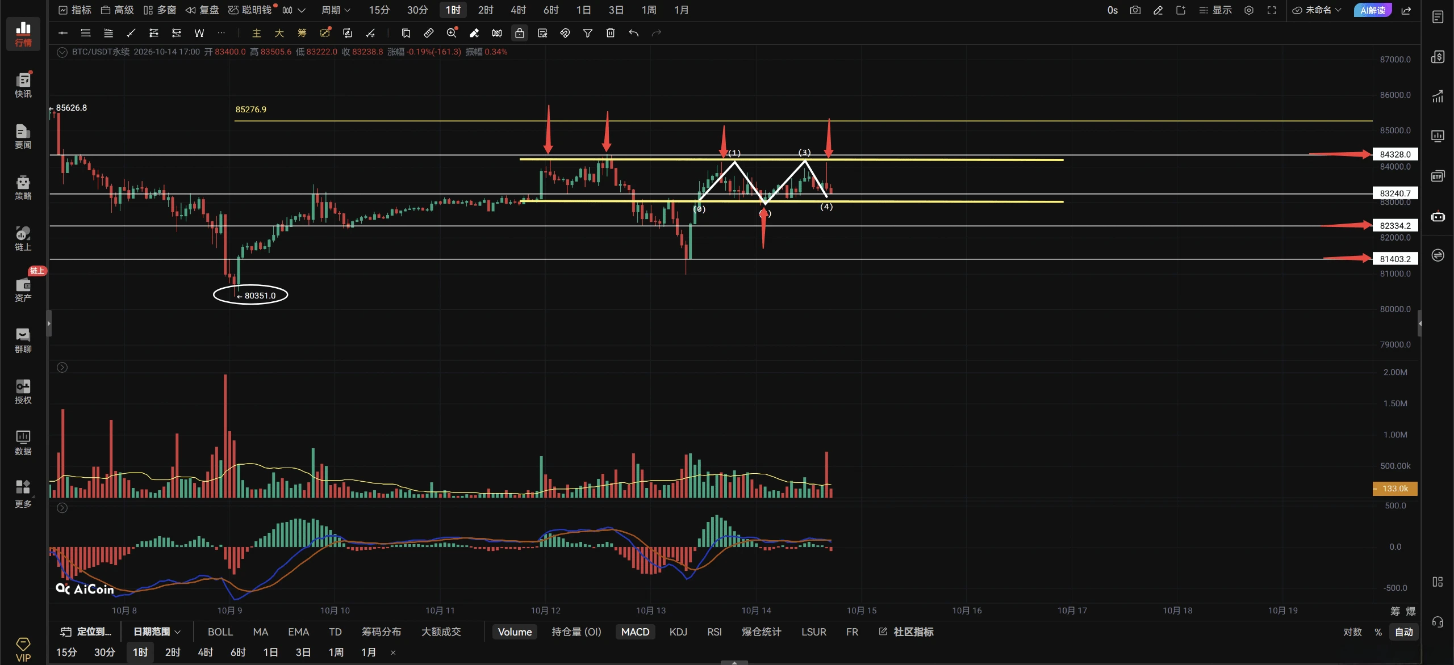
Task: Toggle the Volume indicator
Action: (x=515, y=632)
